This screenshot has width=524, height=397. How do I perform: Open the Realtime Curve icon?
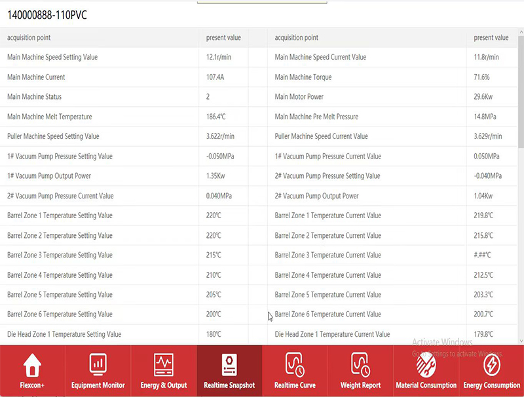pyautogui.click(x=294, y=364)
